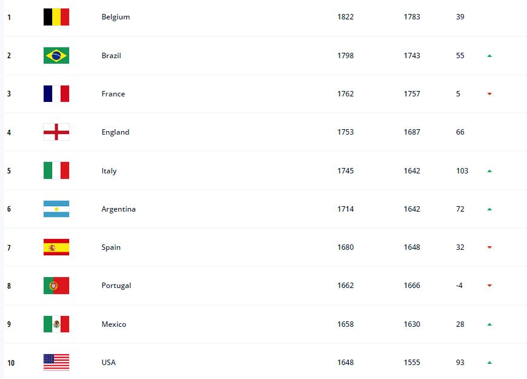Click the Spain flag icon

click(56, 247)
